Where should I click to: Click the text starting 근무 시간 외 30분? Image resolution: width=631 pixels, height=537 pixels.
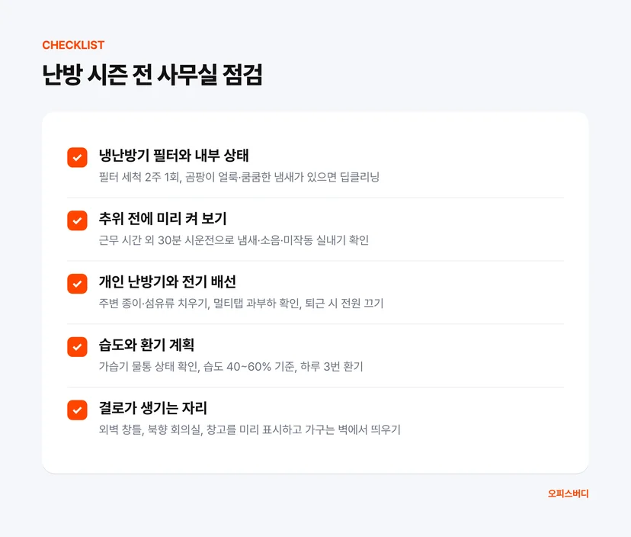pyautogui.click(x=234, y=240)
